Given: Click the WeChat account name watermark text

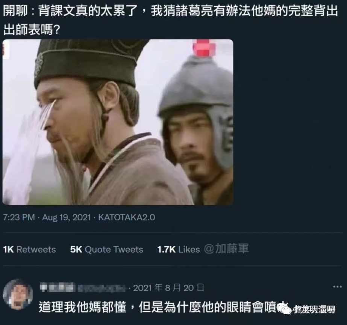Looking at the screenshot, I should [314, 309].
